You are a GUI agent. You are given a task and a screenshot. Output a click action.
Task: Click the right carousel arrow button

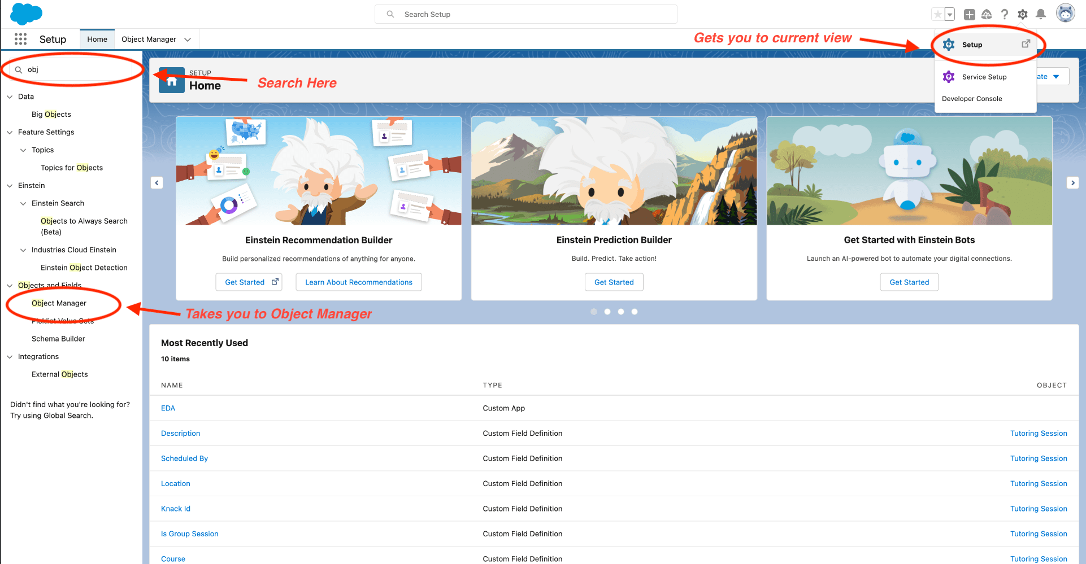[1072, 182]
